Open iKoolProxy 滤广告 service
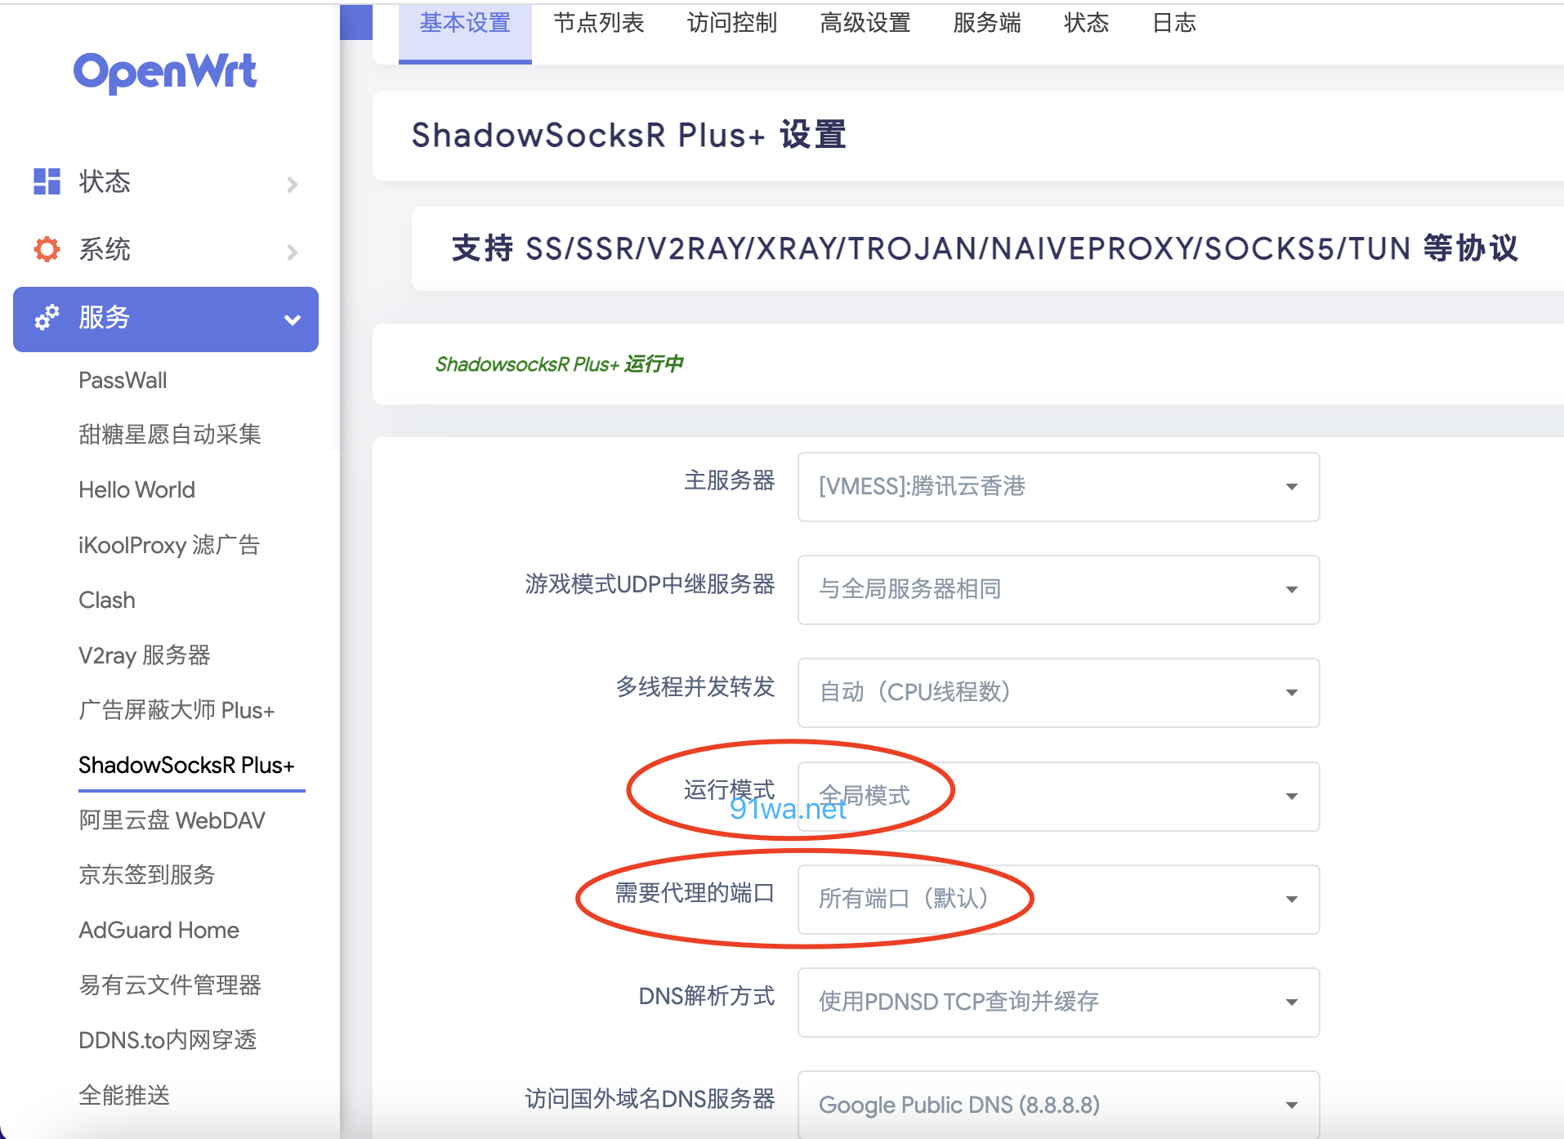Screen dimensions: 1564x1139 pyautogui.click(x=168, y=545)
